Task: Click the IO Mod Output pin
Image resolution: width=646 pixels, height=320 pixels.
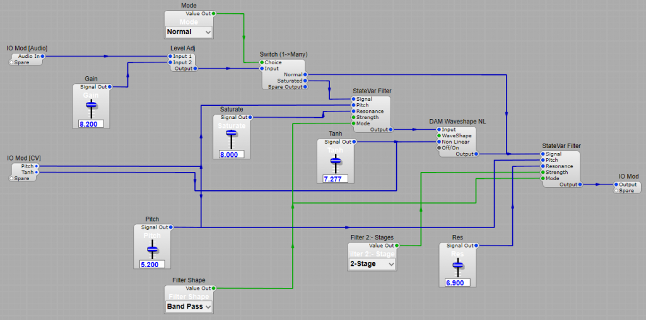Action: [x=617, y=185]
